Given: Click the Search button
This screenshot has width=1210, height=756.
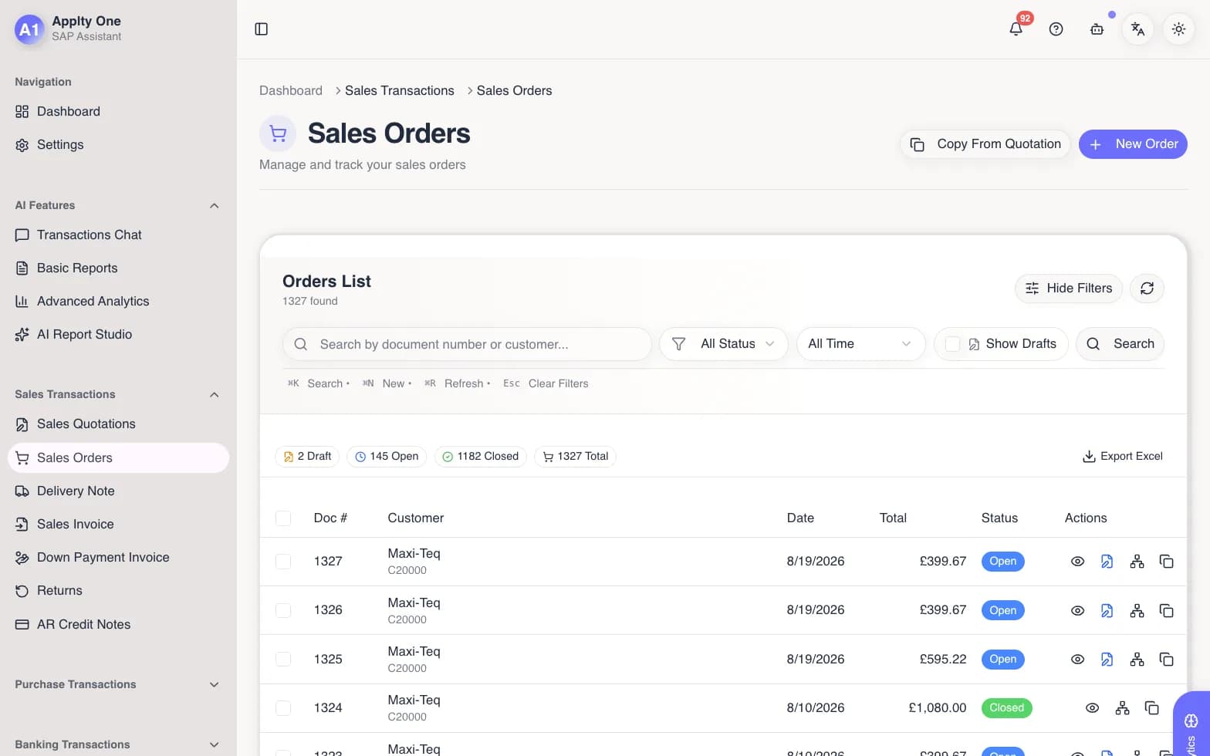Looking at the screenshot, I should (x=1120, y=344).
